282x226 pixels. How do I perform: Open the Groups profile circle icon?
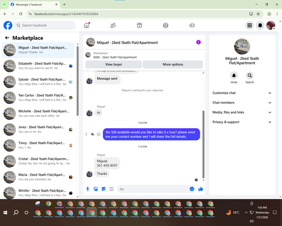pos(166,25)
